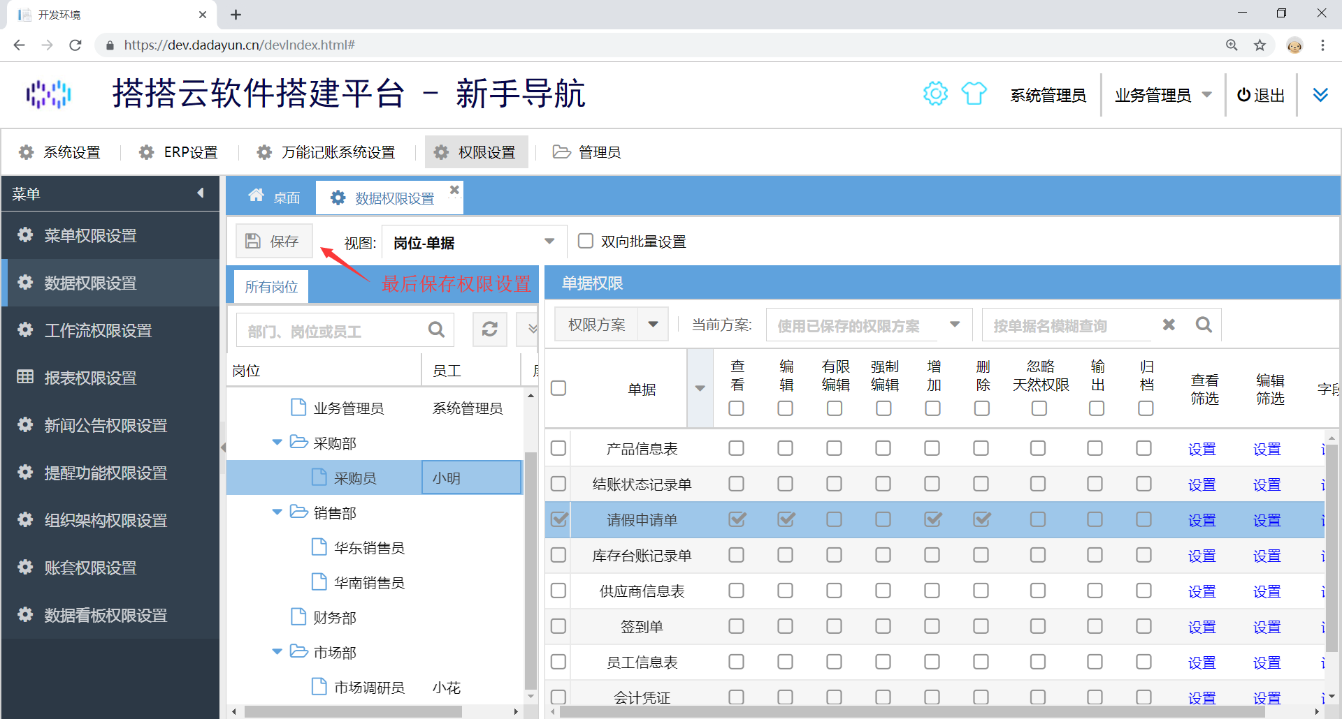Open 管理员 top menu
The width and height of the screenshot is (1342, 719).
tap(586, 152)
